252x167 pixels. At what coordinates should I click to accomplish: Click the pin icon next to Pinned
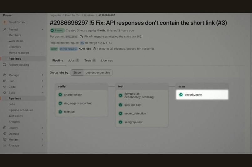coord(5,30)
